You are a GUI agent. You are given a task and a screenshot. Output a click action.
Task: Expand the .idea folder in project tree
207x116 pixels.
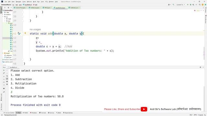[x=3, y=12]
